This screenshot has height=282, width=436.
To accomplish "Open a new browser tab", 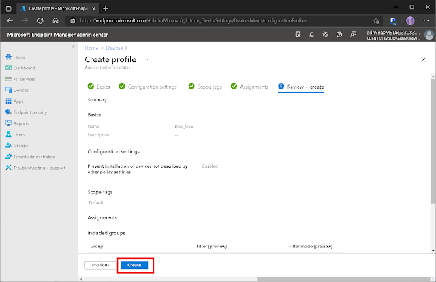I will tap(106, 9).
